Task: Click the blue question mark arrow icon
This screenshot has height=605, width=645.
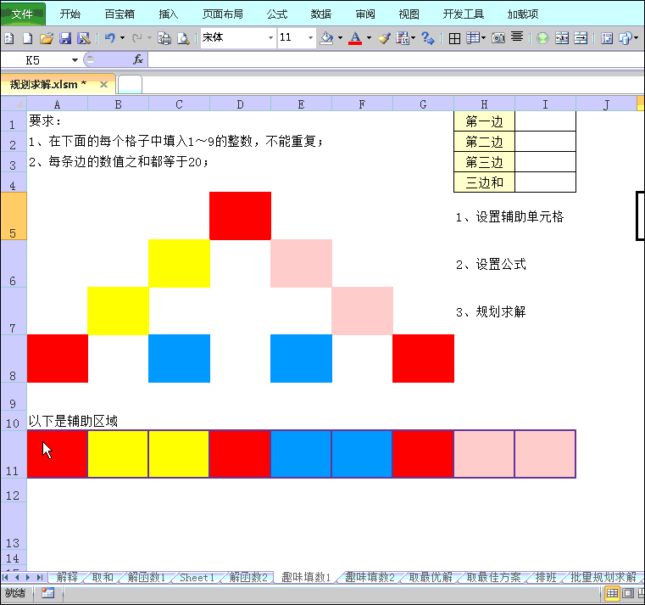Action: [x=428, y=38]
